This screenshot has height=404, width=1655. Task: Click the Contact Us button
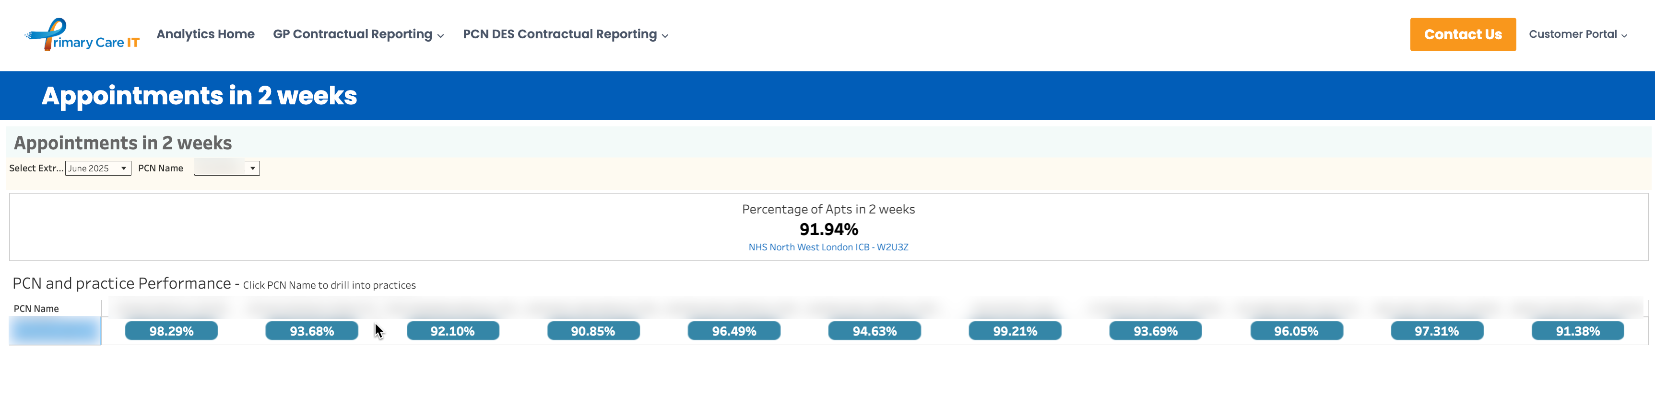click(1462, 34)
